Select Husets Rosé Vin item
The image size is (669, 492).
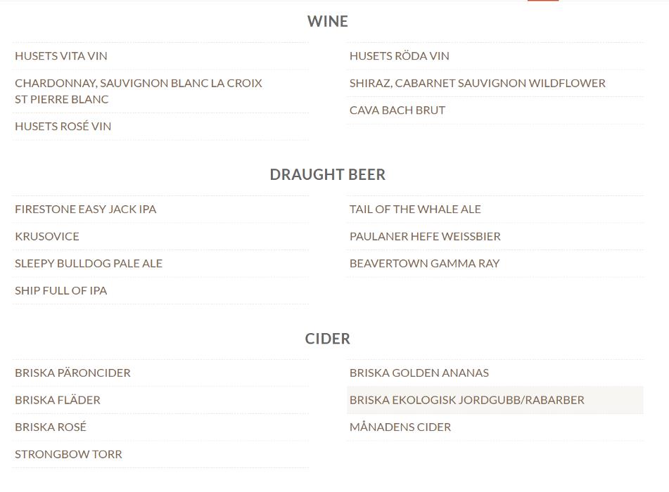[160, 127]
